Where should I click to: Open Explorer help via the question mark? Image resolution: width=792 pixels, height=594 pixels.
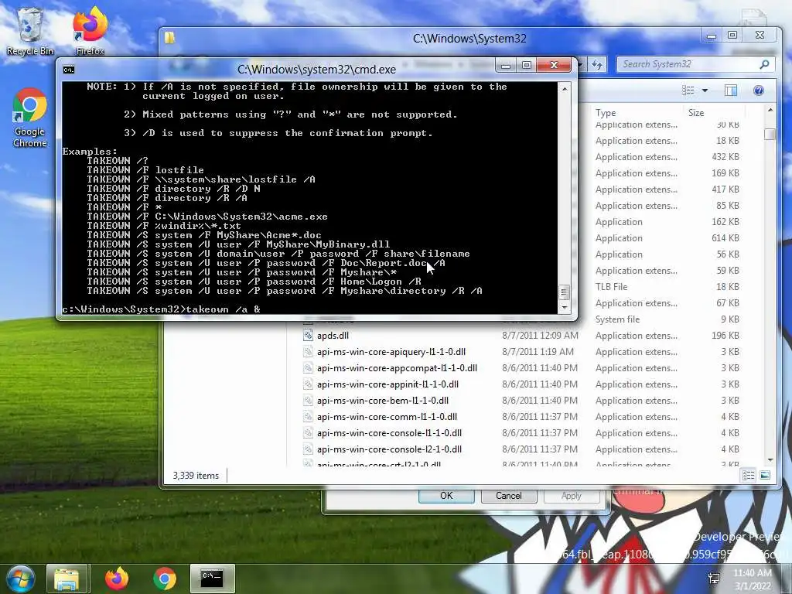758,90
